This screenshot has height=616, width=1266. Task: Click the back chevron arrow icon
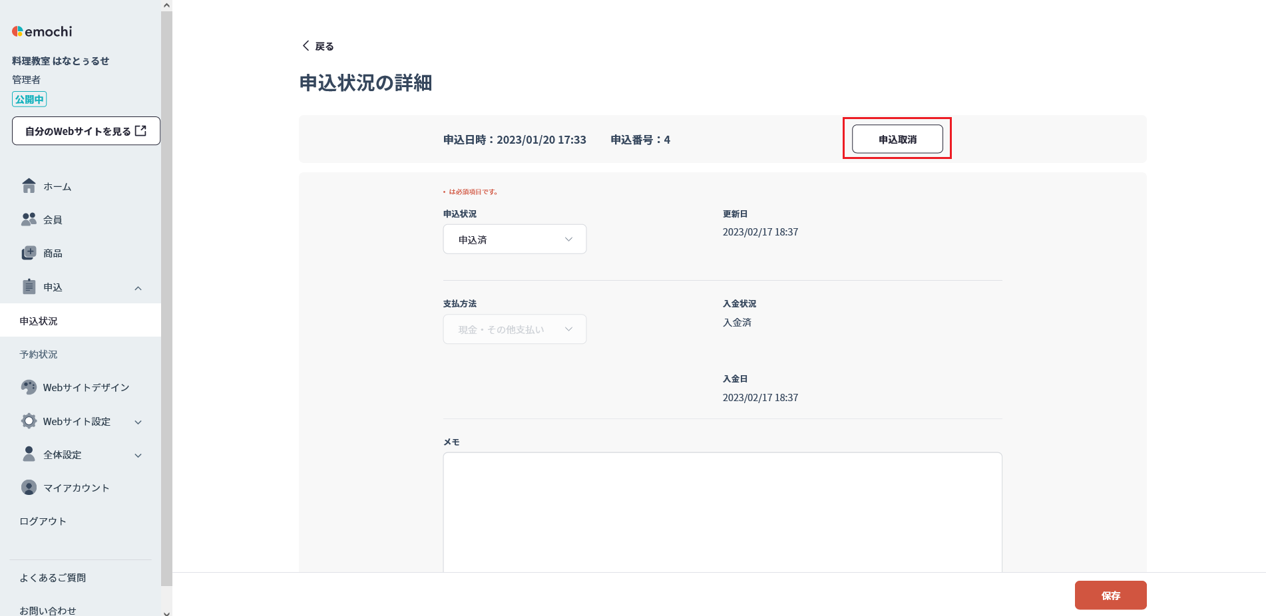click(x=306, y=45)
